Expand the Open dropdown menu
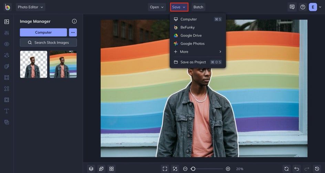325x173 pixels. 157,7
